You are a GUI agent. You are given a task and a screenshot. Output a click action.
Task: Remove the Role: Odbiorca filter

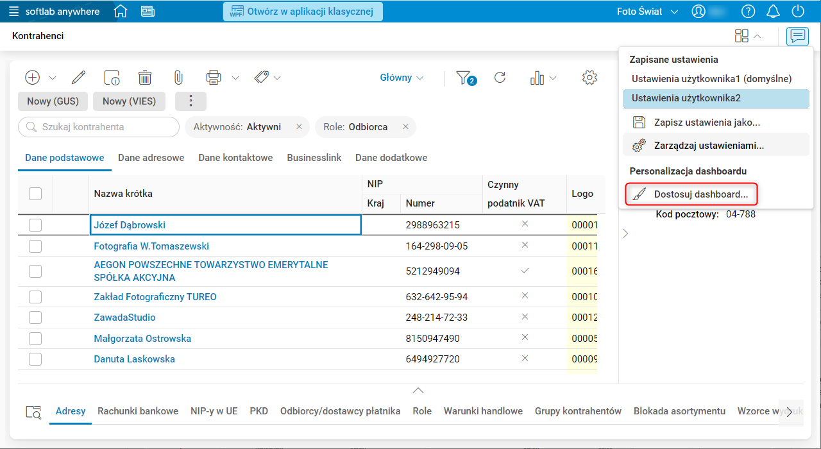coord(405,127)
